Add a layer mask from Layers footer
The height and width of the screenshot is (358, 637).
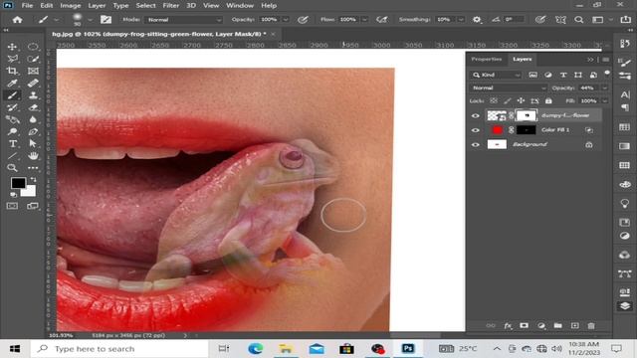[525, 325]
